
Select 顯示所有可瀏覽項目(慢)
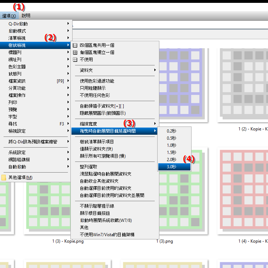[115, 156]
